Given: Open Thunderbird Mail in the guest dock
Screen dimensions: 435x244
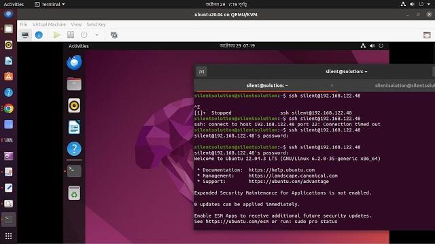Looking at the screenshot, I should click(74, 62).
